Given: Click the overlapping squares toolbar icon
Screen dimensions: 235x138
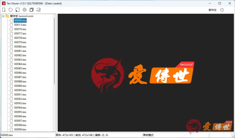Looking at the screenshot, I should pyautogui.click(x=31, y=10).
